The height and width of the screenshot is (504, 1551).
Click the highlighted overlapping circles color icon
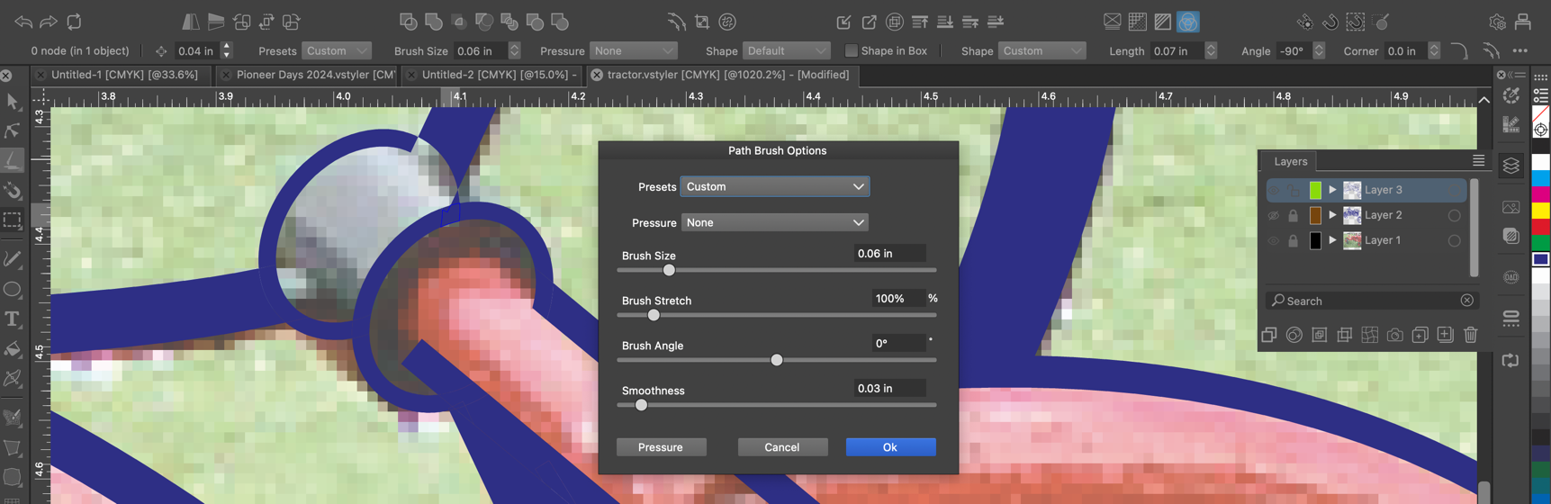coord(1187,22)
